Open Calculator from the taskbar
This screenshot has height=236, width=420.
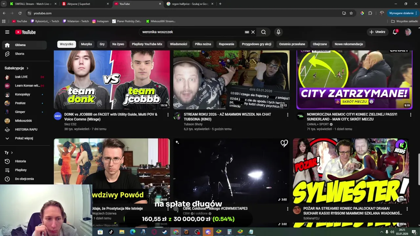click(x=229, y=232)
